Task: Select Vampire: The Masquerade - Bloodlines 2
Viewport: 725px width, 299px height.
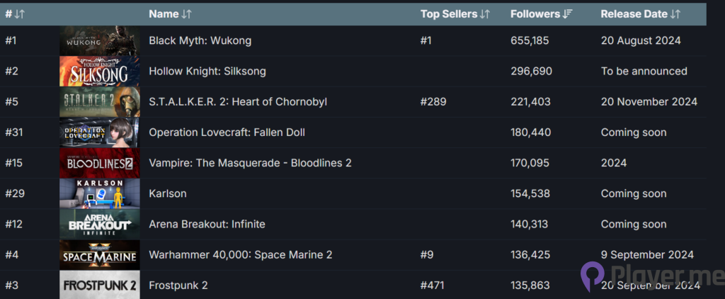Action: pos(250,163)
